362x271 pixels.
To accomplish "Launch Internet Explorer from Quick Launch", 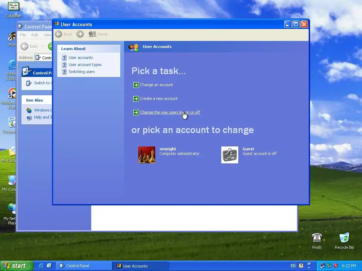I will click(x=41, y=266).
